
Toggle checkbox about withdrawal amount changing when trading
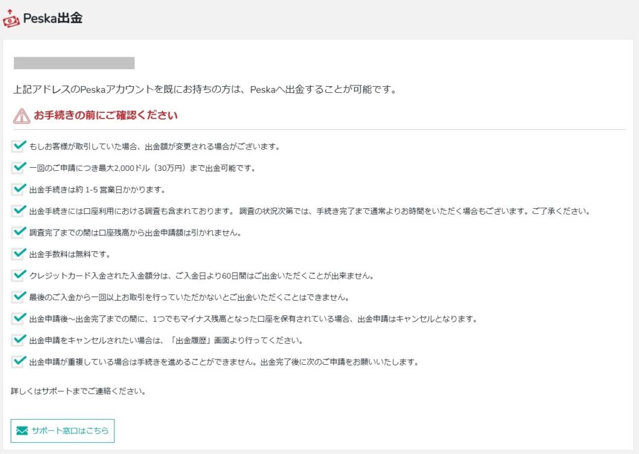[18, 147]
